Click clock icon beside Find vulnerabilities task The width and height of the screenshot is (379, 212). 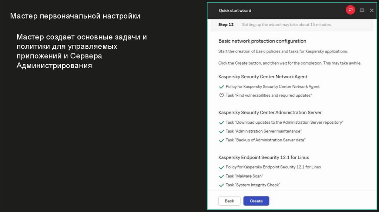(x=221, y=95)
